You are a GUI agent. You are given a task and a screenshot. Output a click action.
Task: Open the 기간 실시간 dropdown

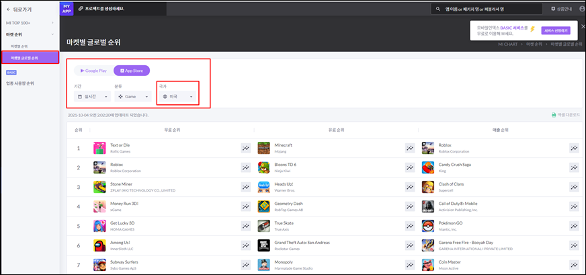[x=92, y=97]
